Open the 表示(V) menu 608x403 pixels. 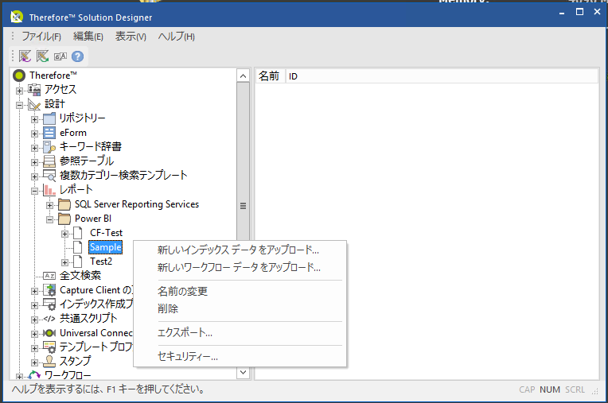pyautogui.click(x=131, y=37)
